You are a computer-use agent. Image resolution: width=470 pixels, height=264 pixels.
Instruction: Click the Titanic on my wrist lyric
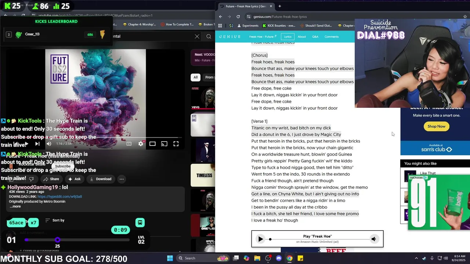pos(291,128)
